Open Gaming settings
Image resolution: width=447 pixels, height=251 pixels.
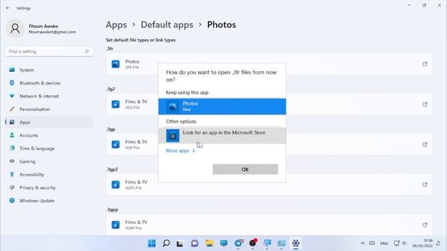(49, 162)
